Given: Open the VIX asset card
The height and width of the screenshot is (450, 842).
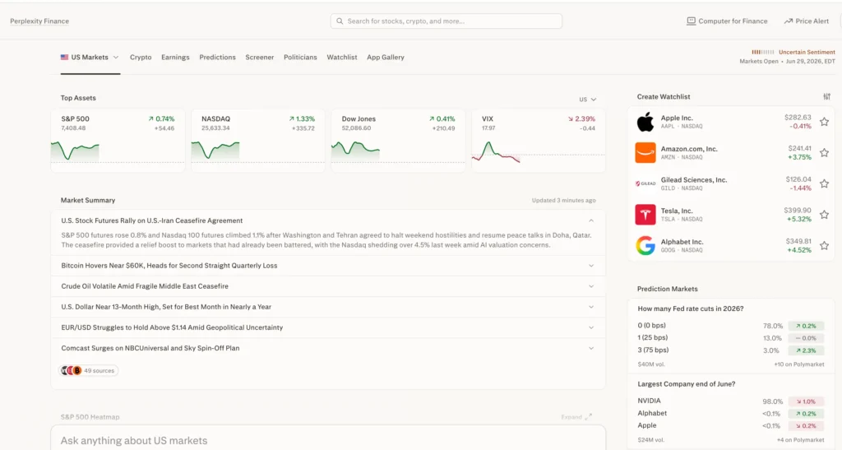Looking at the screenshot, I should click(x=539, y=141).
